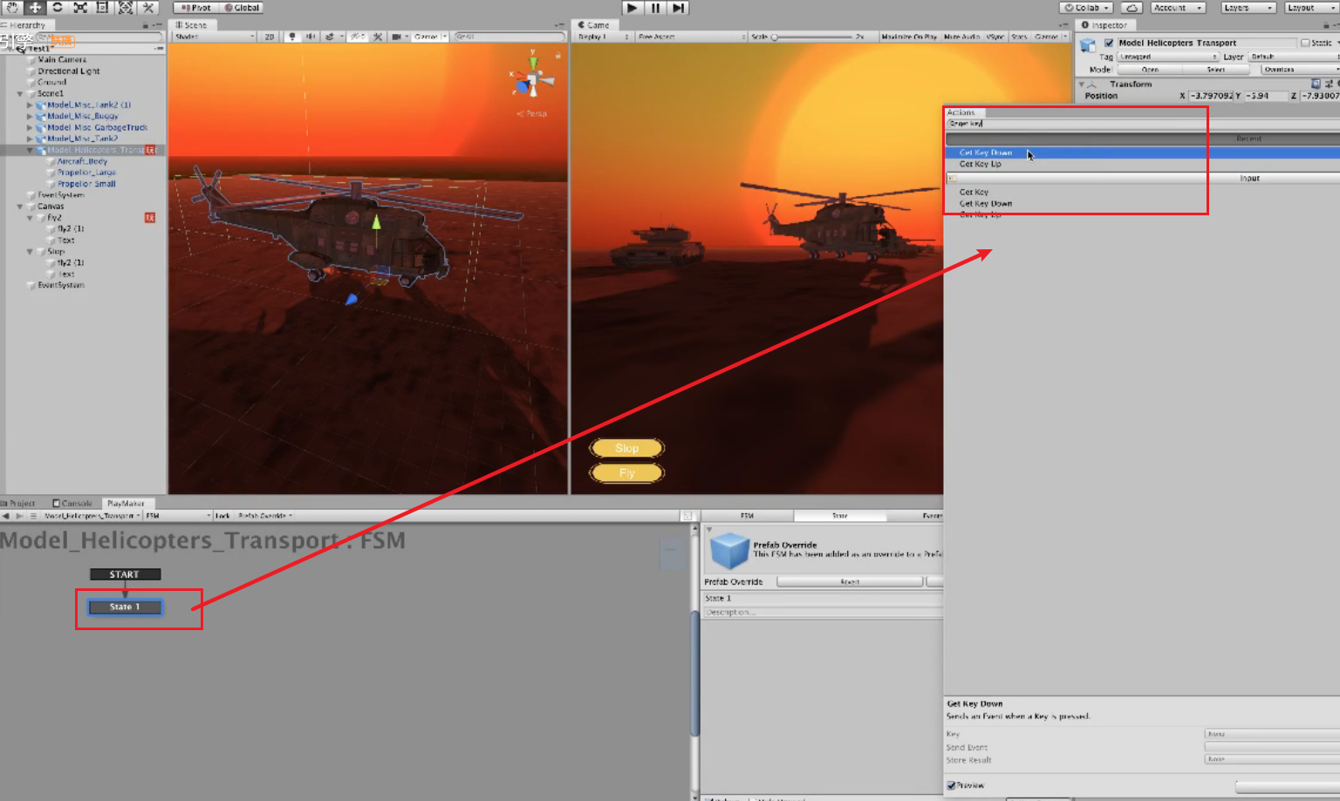Select the Rotate tool in the toolbar
1340x801 pixels.
coord(57,7)
